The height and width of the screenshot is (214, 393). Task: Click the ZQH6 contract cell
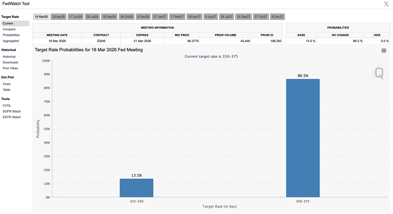101,41
